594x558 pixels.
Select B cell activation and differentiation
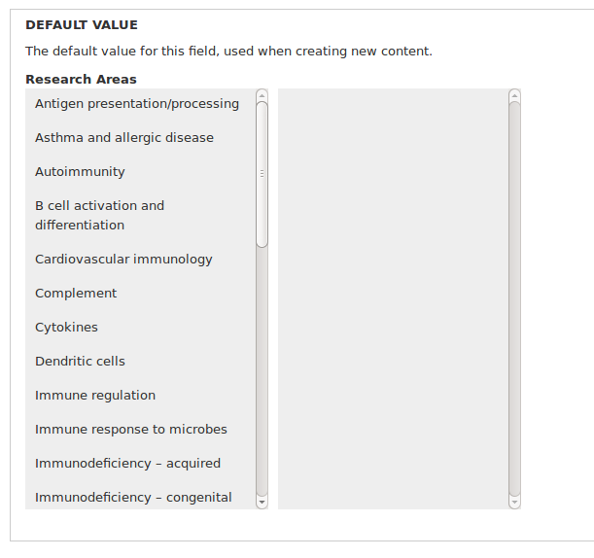click(x=141, y=216)
